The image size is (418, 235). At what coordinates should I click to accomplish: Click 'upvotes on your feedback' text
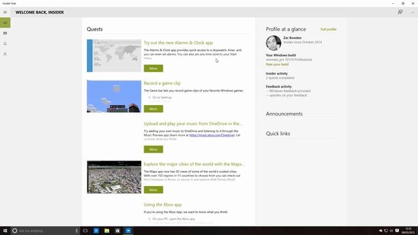pos(286,95)
